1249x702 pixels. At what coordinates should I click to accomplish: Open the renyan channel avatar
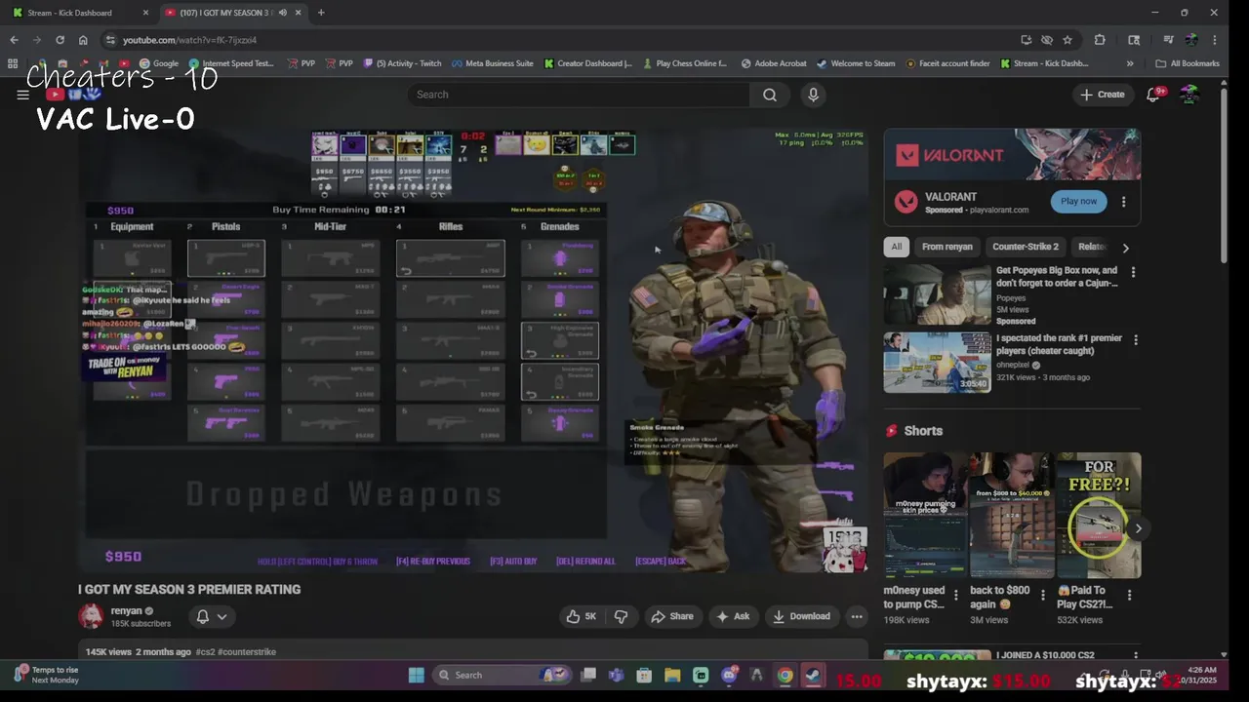click(x=91, y=616)
